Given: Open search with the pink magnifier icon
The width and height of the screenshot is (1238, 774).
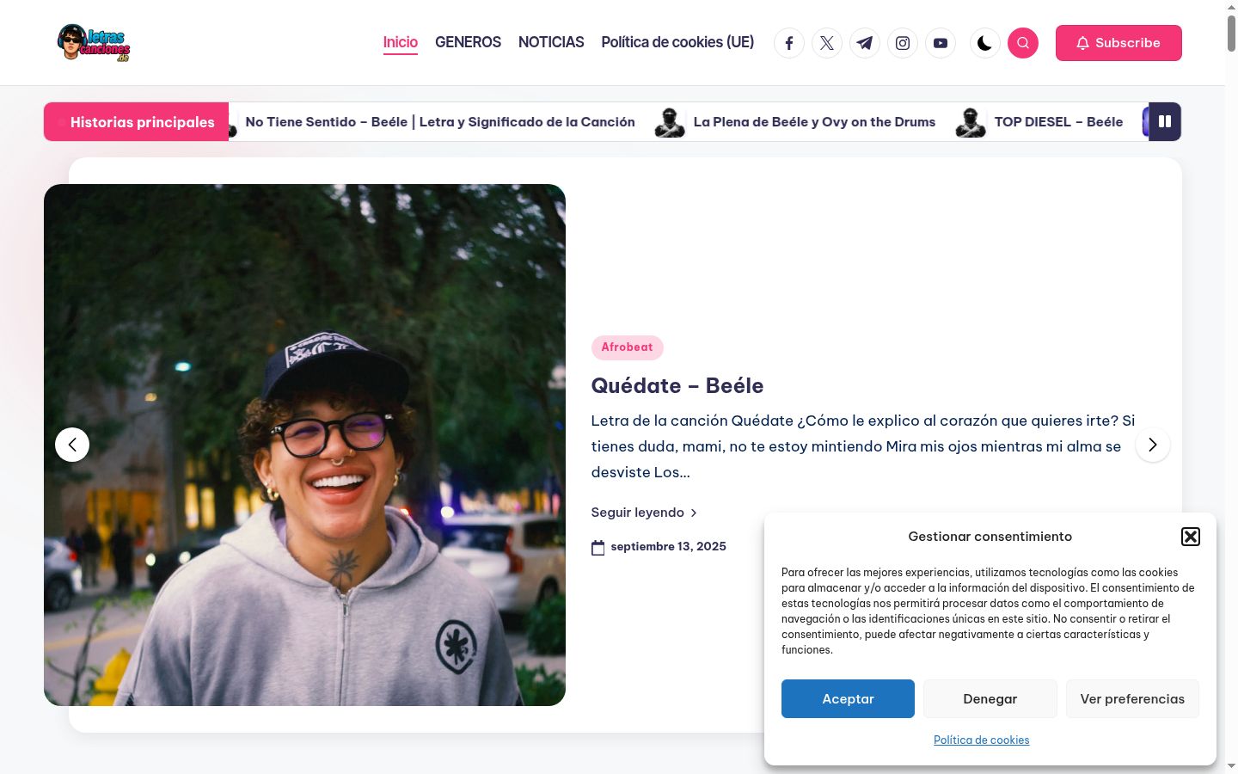Looking at the screenshot, I should 1023,43.
